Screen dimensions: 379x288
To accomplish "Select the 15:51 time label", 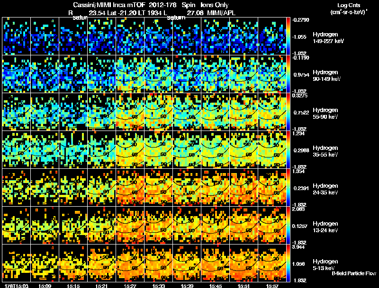I will (244, 286).
